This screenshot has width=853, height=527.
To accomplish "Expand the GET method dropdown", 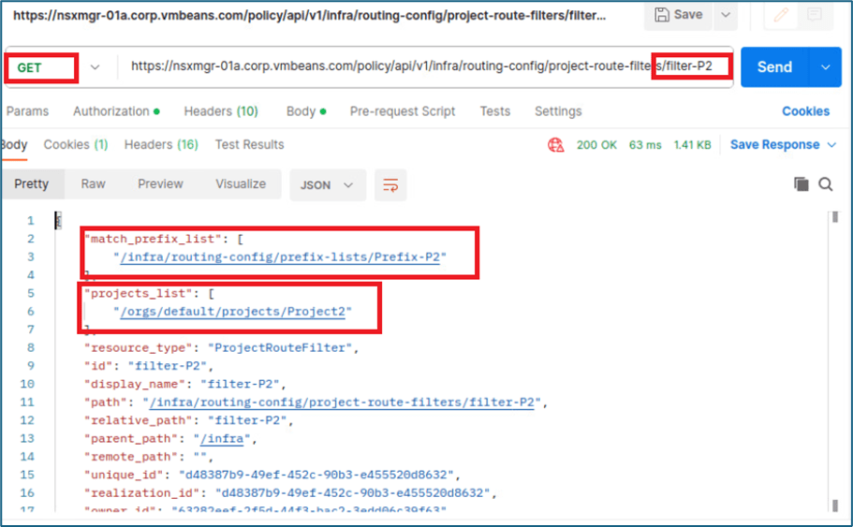I will point(95,67).
